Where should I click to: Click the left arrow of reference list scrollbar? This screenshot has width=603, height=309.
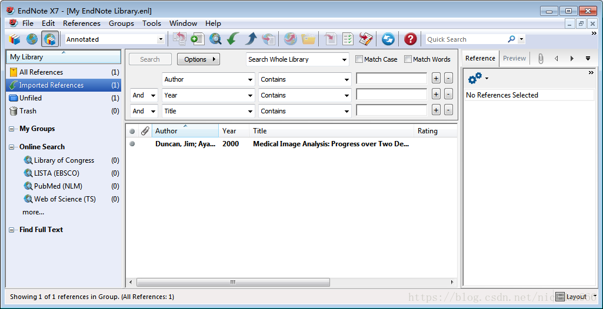(131, 282)
